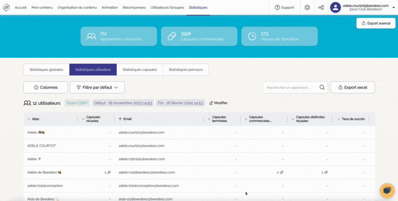Click the Export excel button

click(352, 87)
